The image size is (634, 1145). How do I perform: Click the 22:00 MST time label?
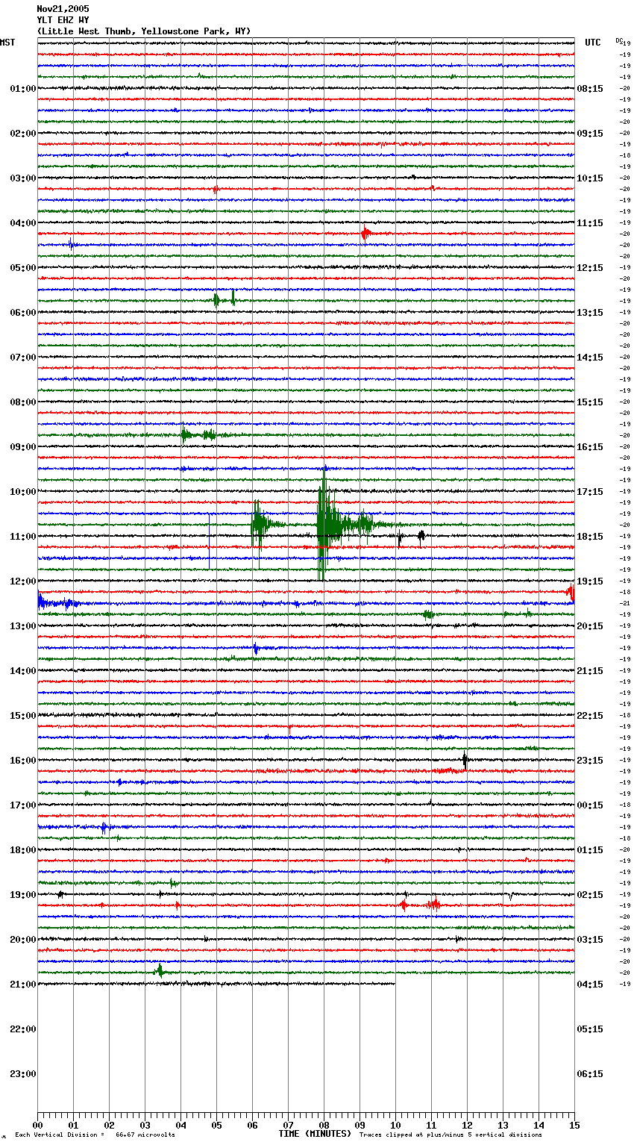click(x=23, y=1029)
